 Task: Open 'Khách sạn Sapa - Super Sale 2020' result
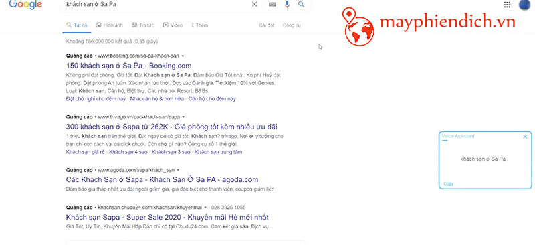[x=167, y=218]
